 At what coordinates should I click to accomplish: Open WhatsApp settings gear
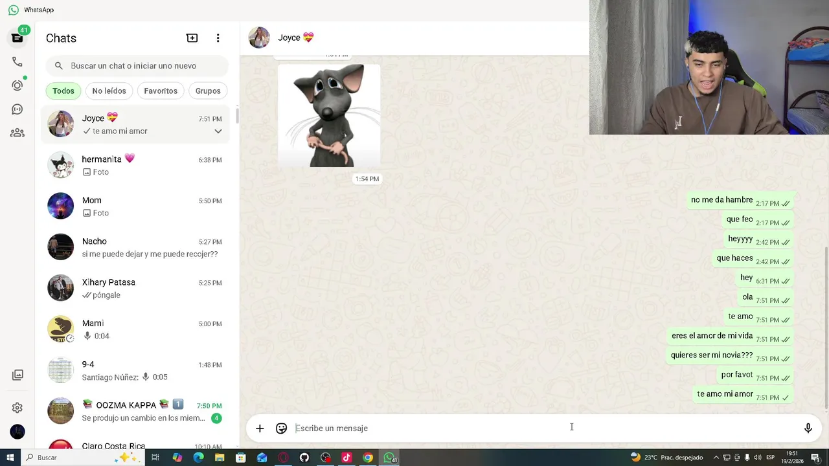click(17, 408)
